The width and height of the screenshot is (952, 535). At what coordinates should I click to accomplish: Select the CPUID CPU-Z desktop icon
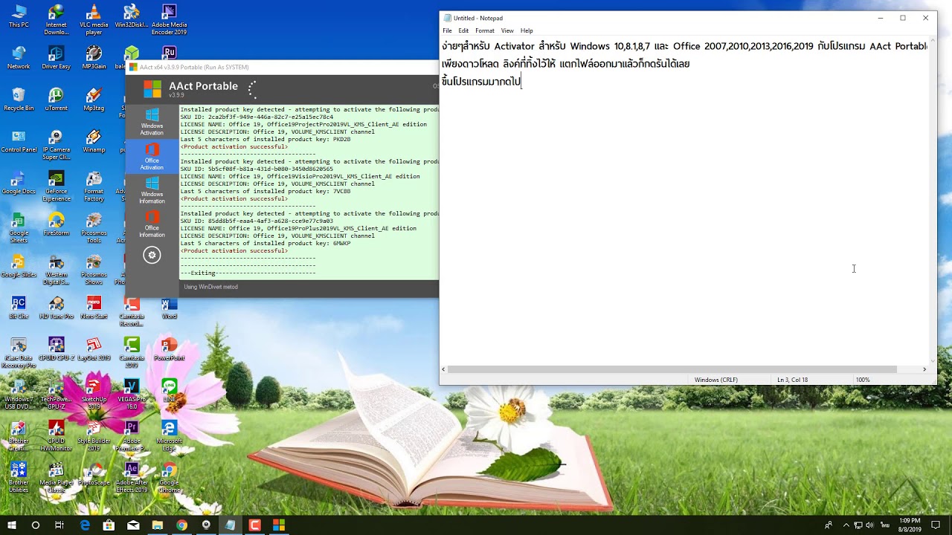56,349
